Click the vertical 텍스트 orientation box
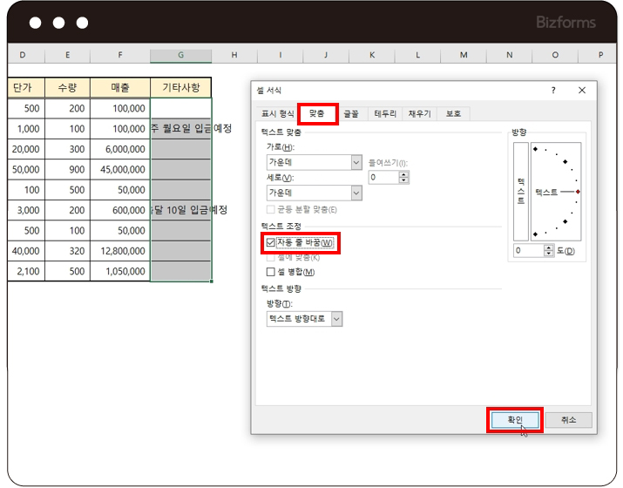The height and width of the screenshot is (488, 623). click(520, 190)
